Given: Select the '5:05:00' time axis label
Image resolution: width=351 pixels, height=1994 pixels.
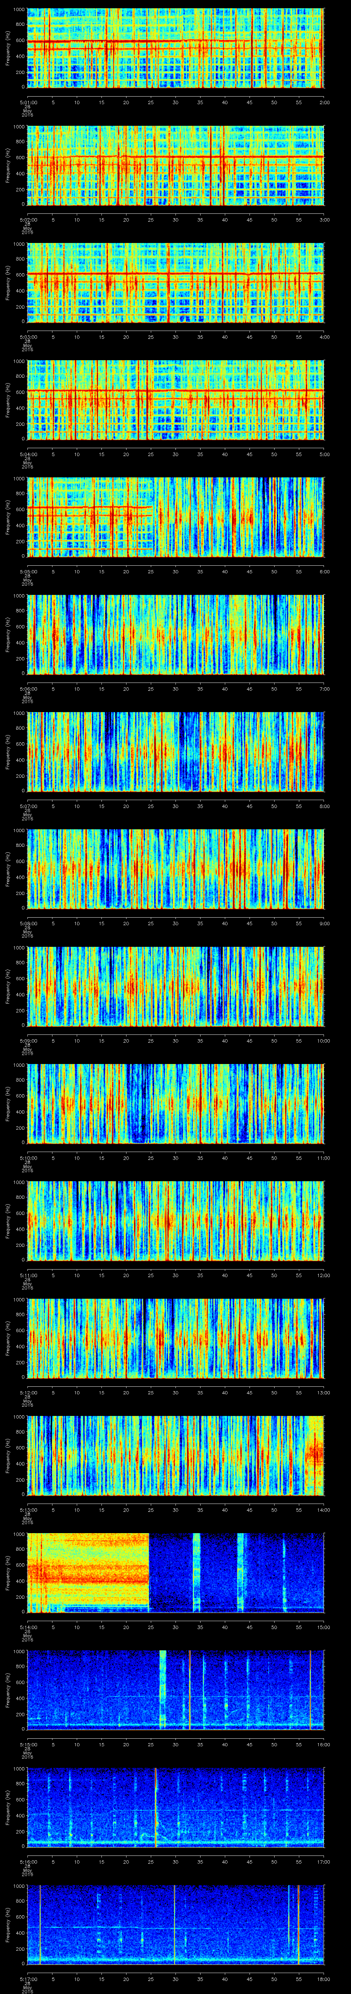Looking at the screenshot, I should click(x=28, y=571).
